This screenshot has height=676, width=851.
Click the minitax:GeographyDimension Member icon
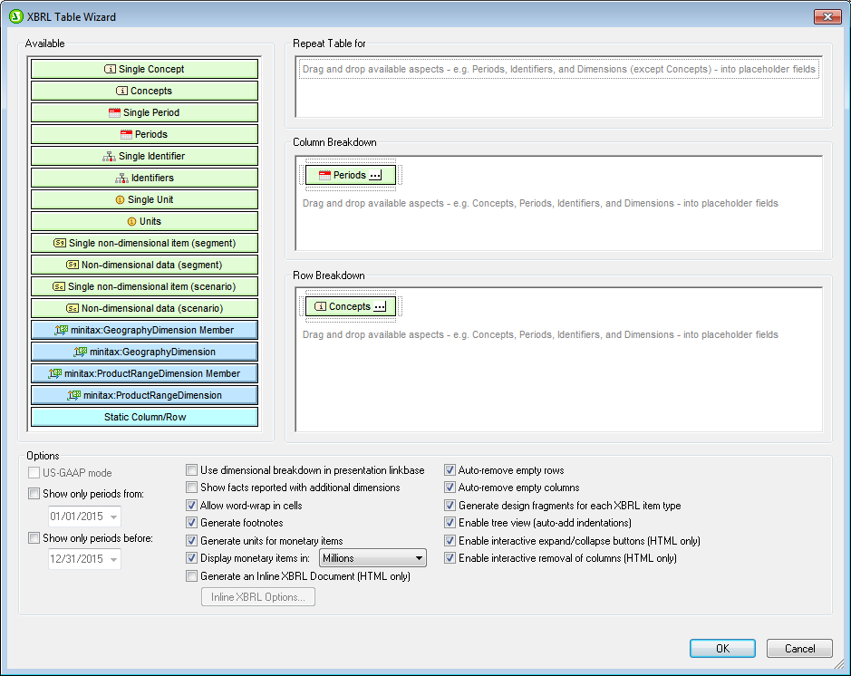pos(62,330)
